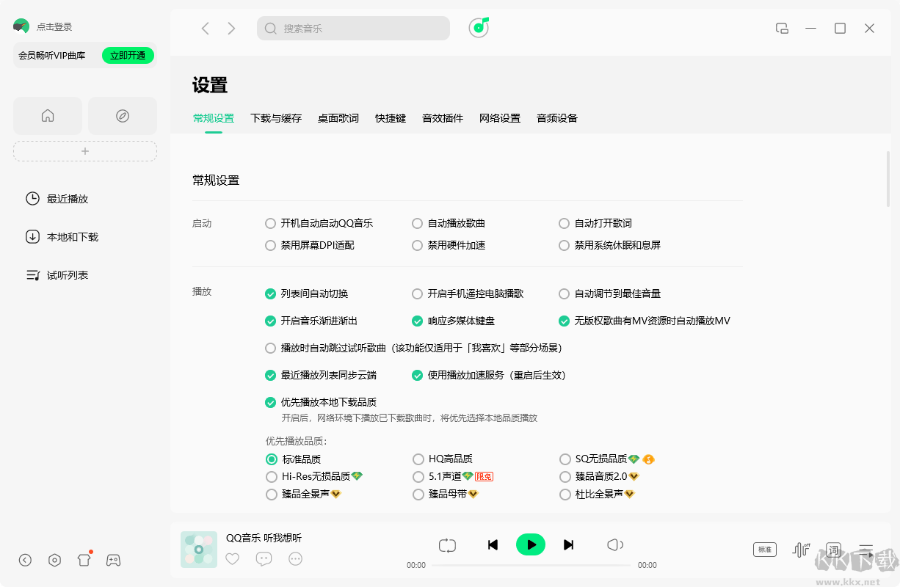Switch to 音频设备 tab
900x587 pixels.
[x=557, y=118]
